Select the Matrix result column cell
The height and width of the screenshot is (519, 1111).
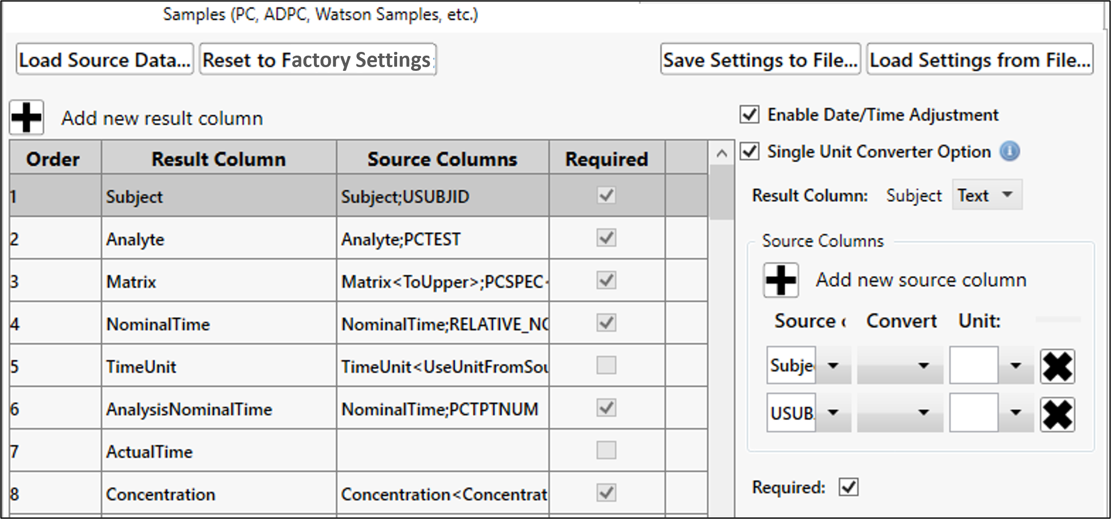pos(219,281)
